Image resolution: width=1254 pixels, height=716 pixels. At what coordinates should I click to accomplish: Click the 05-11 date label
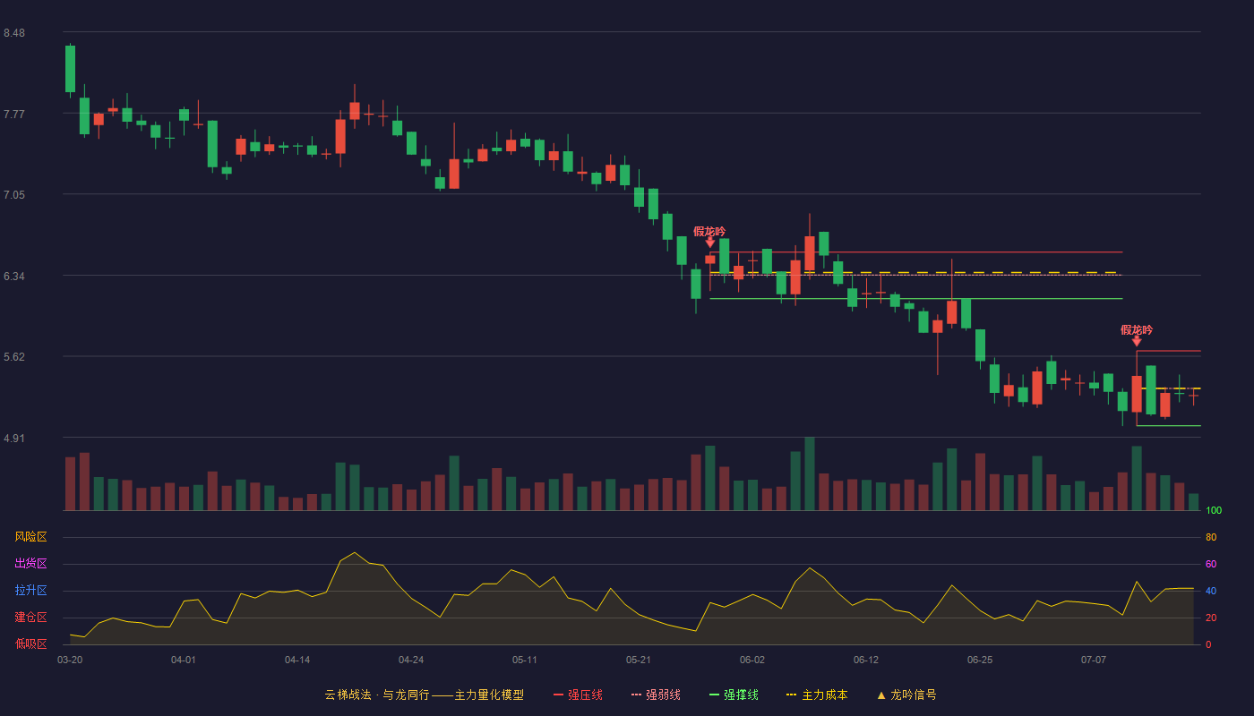tap(525, 660)
